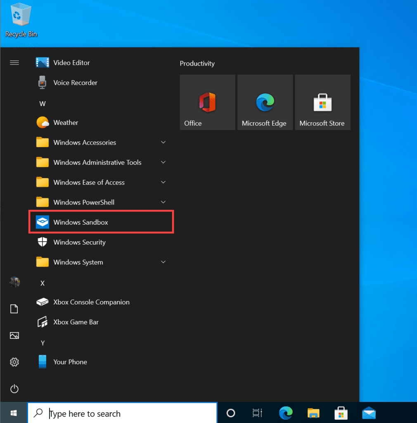Open Windows System folder icon
This screenshot has height=423, width=417.
(43, 262)
